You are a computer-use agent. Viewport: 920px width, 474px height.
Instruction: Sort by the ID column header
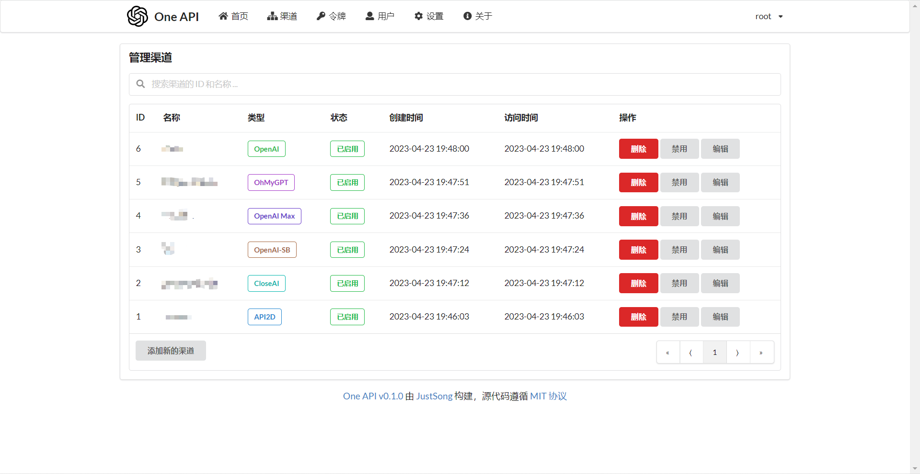139,118
